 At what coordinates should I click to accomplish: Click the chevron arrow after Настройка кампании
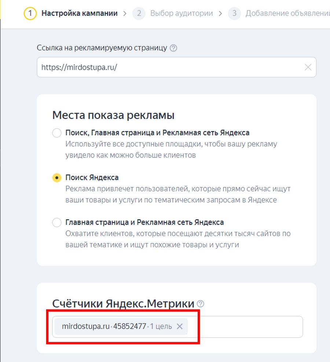tap(125, 14)
